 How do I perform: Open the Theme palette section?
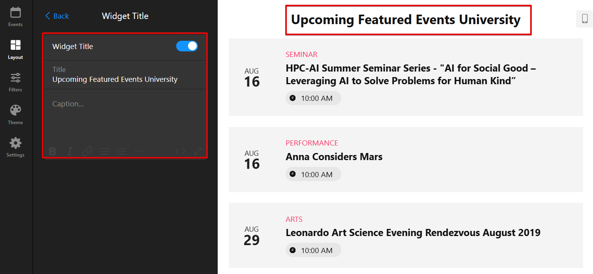click(x=15, y=115)
